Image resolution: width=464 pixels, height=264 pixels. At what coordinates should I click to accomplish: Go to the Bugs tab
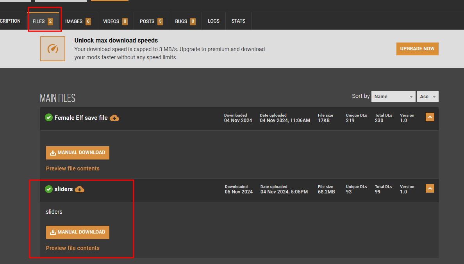185,21
